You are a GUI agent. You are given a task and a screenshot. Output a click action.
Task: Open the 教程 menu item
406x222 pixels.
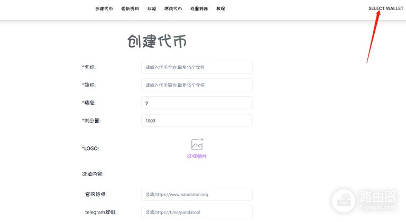coord(220,8)
